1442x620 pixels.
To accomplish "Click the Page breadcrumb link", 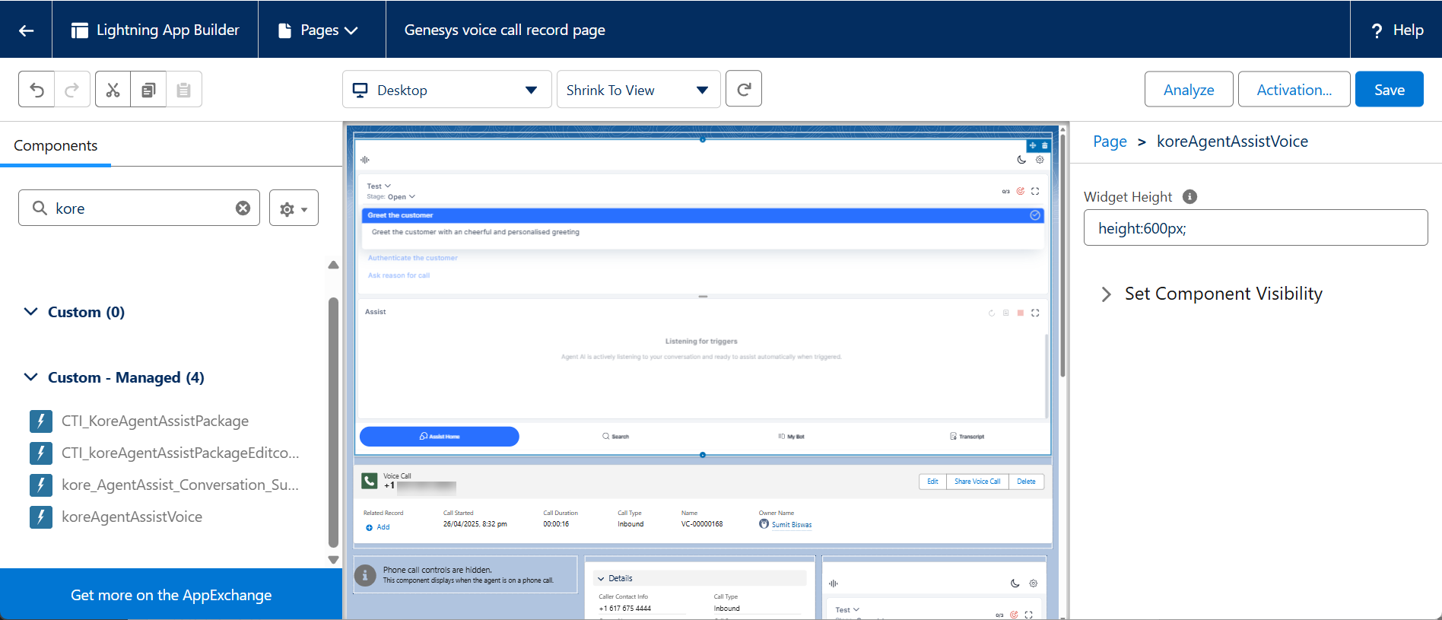I will 1110,141.
